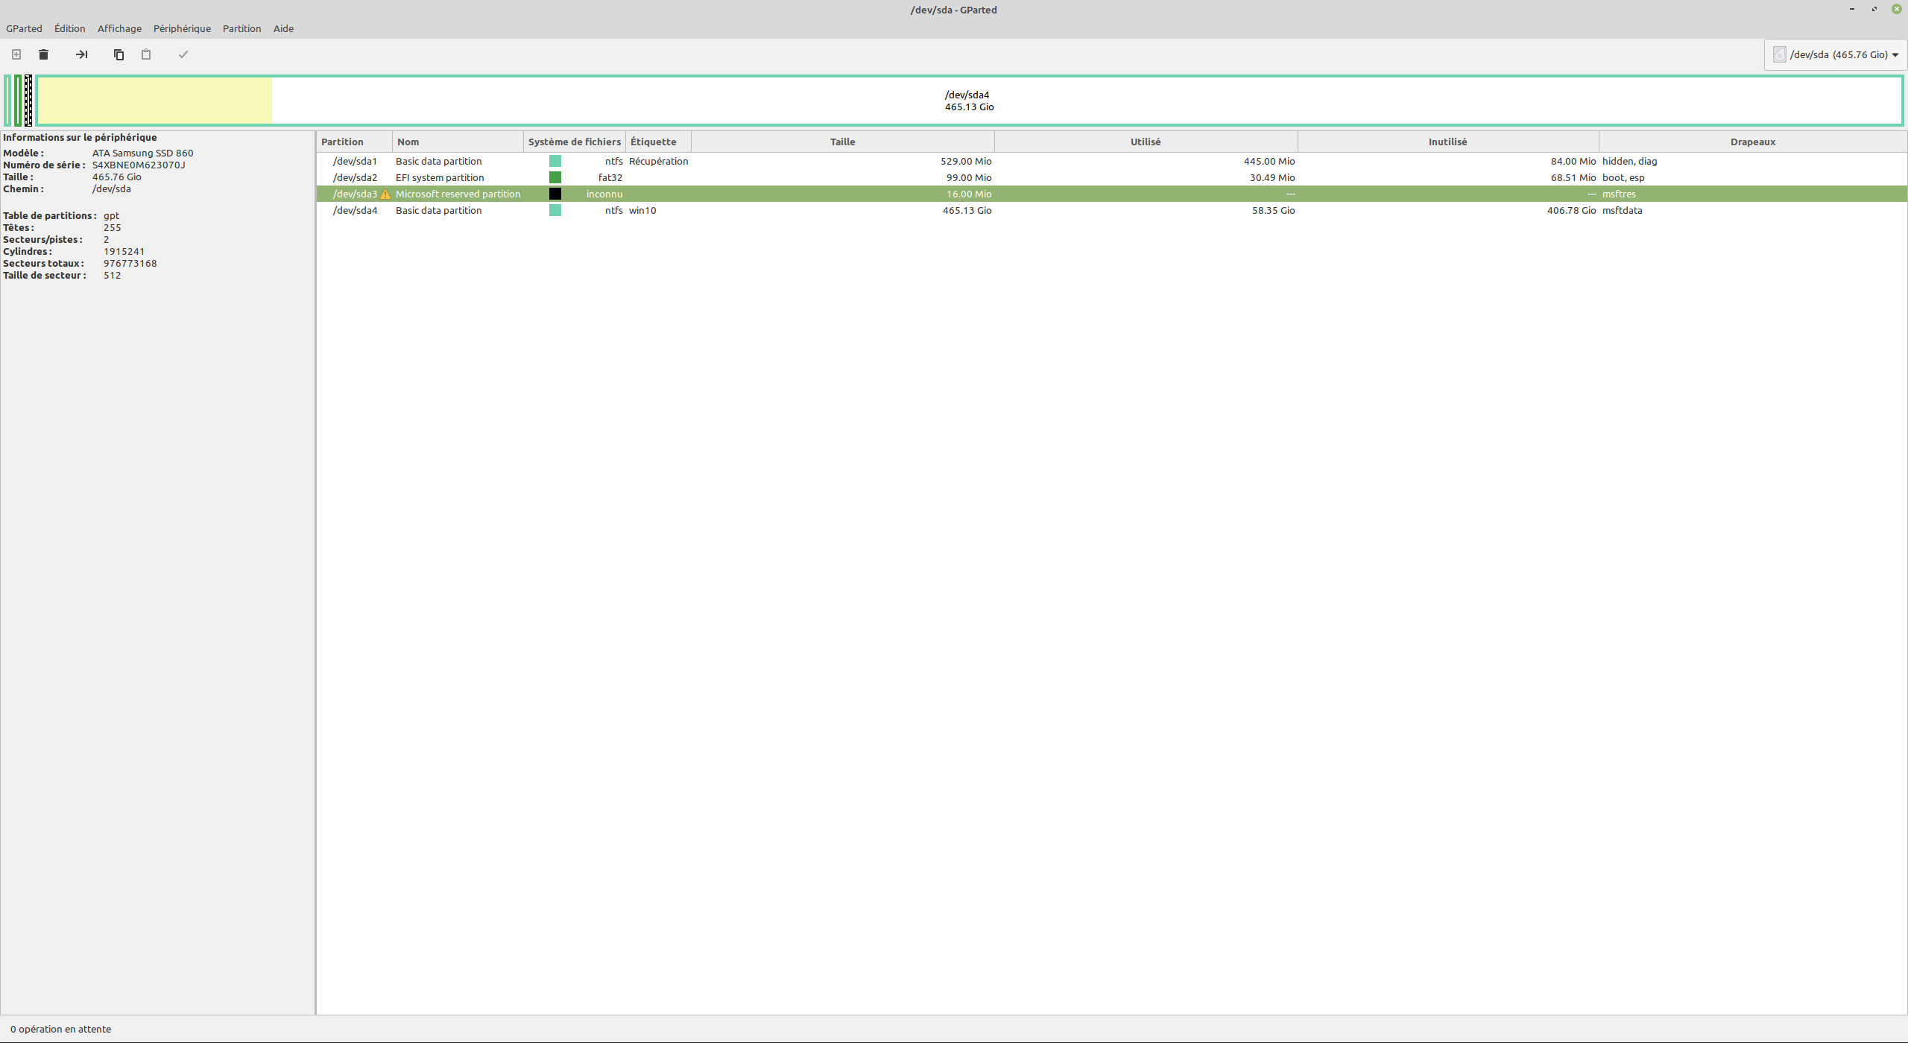
Task: Click the Système de fichiers column header
Action: tap(574, 142)
